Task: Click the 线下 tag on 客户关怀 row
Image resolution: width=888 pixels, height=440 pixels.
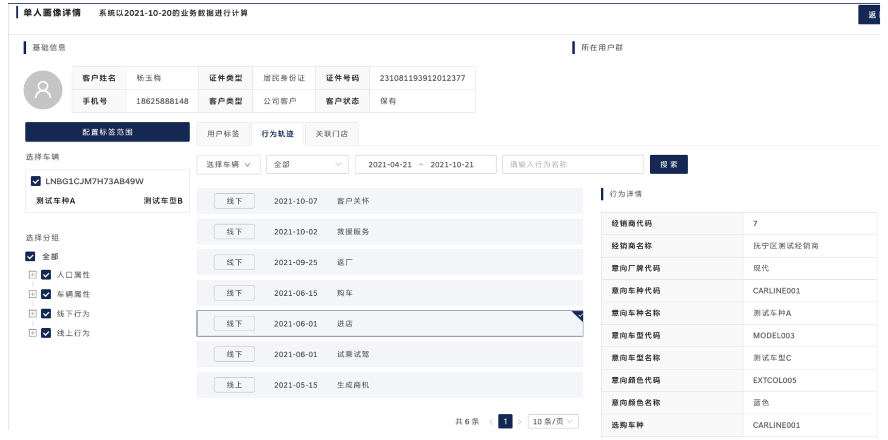Action: (x=234, y=201)
